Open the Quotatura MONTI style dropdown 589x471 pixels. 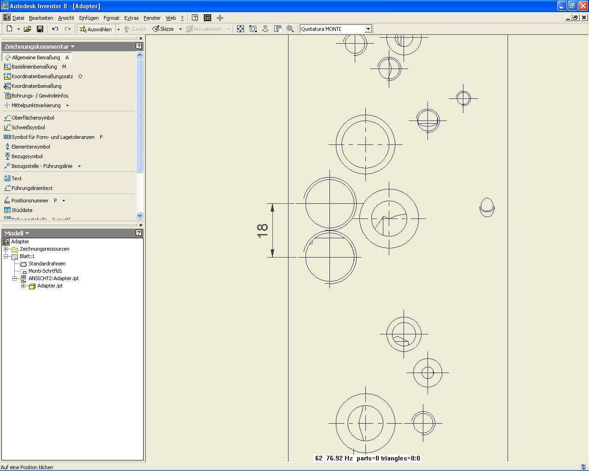coord(368,29)
